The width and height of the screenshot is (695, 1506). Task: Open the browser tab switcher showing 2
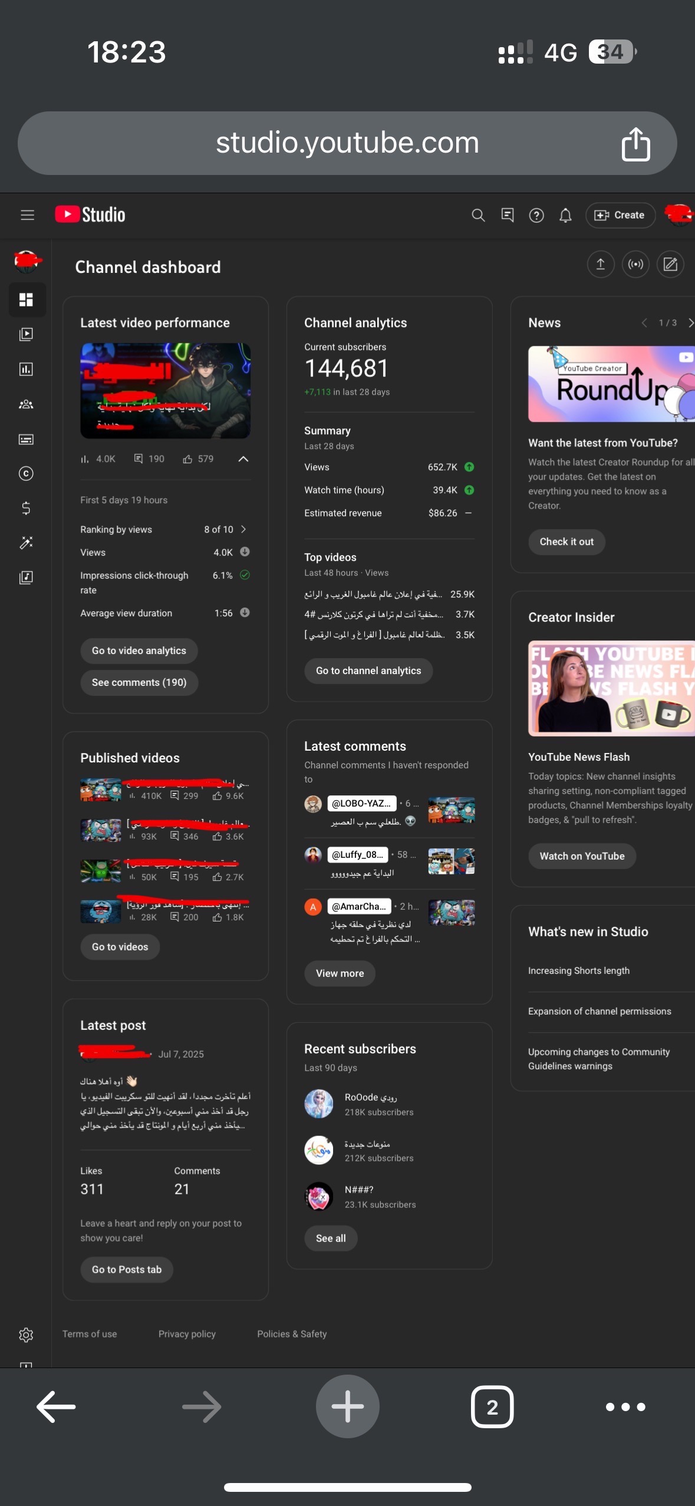(492, 1407)
